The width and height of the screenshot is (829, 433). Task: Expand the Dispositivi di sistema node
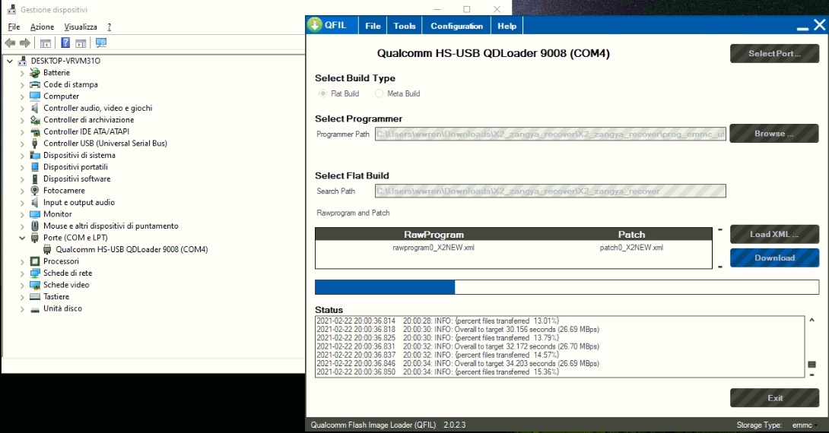pyautogui.click(x=22, y=155)
